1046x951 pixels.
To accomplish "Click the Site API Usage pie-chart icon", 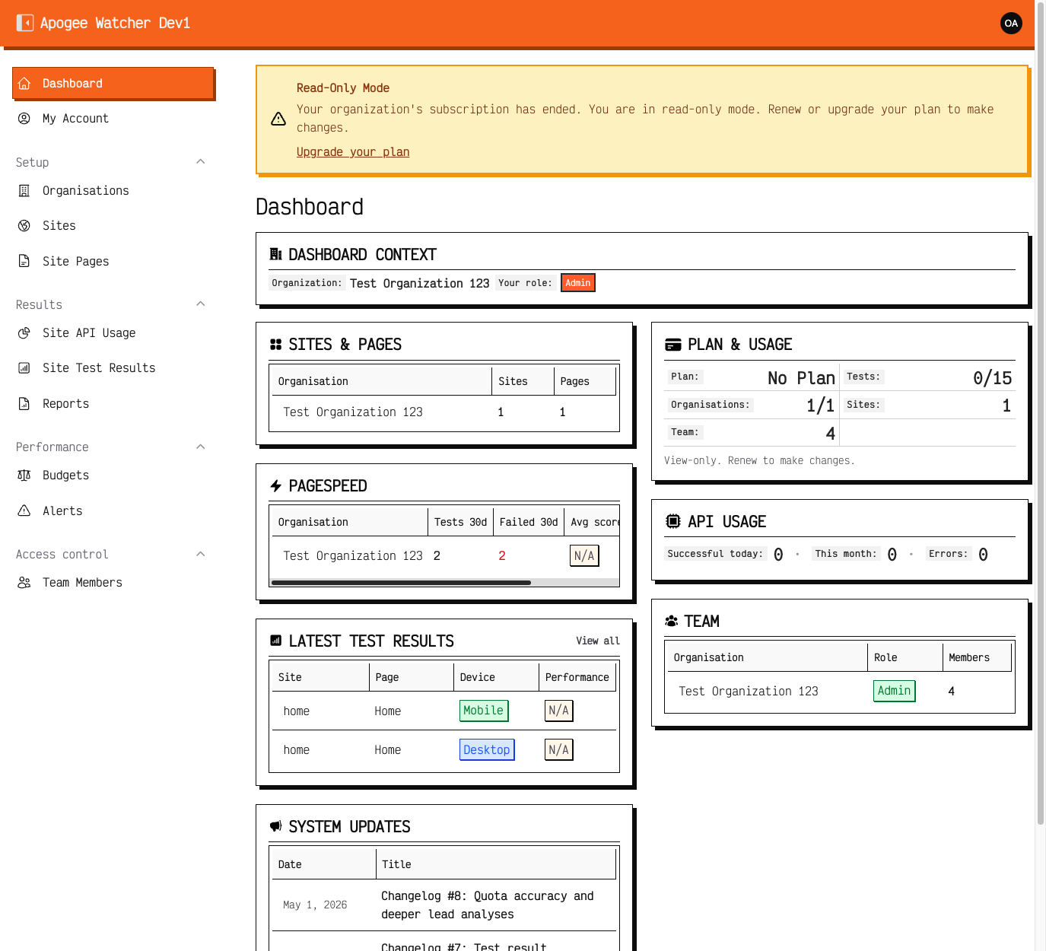I will [24, 333].
